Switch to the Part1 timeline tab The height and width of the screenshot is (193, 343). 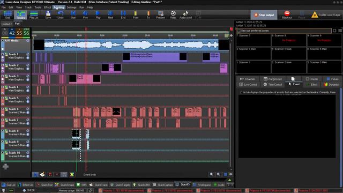point(18,24)
